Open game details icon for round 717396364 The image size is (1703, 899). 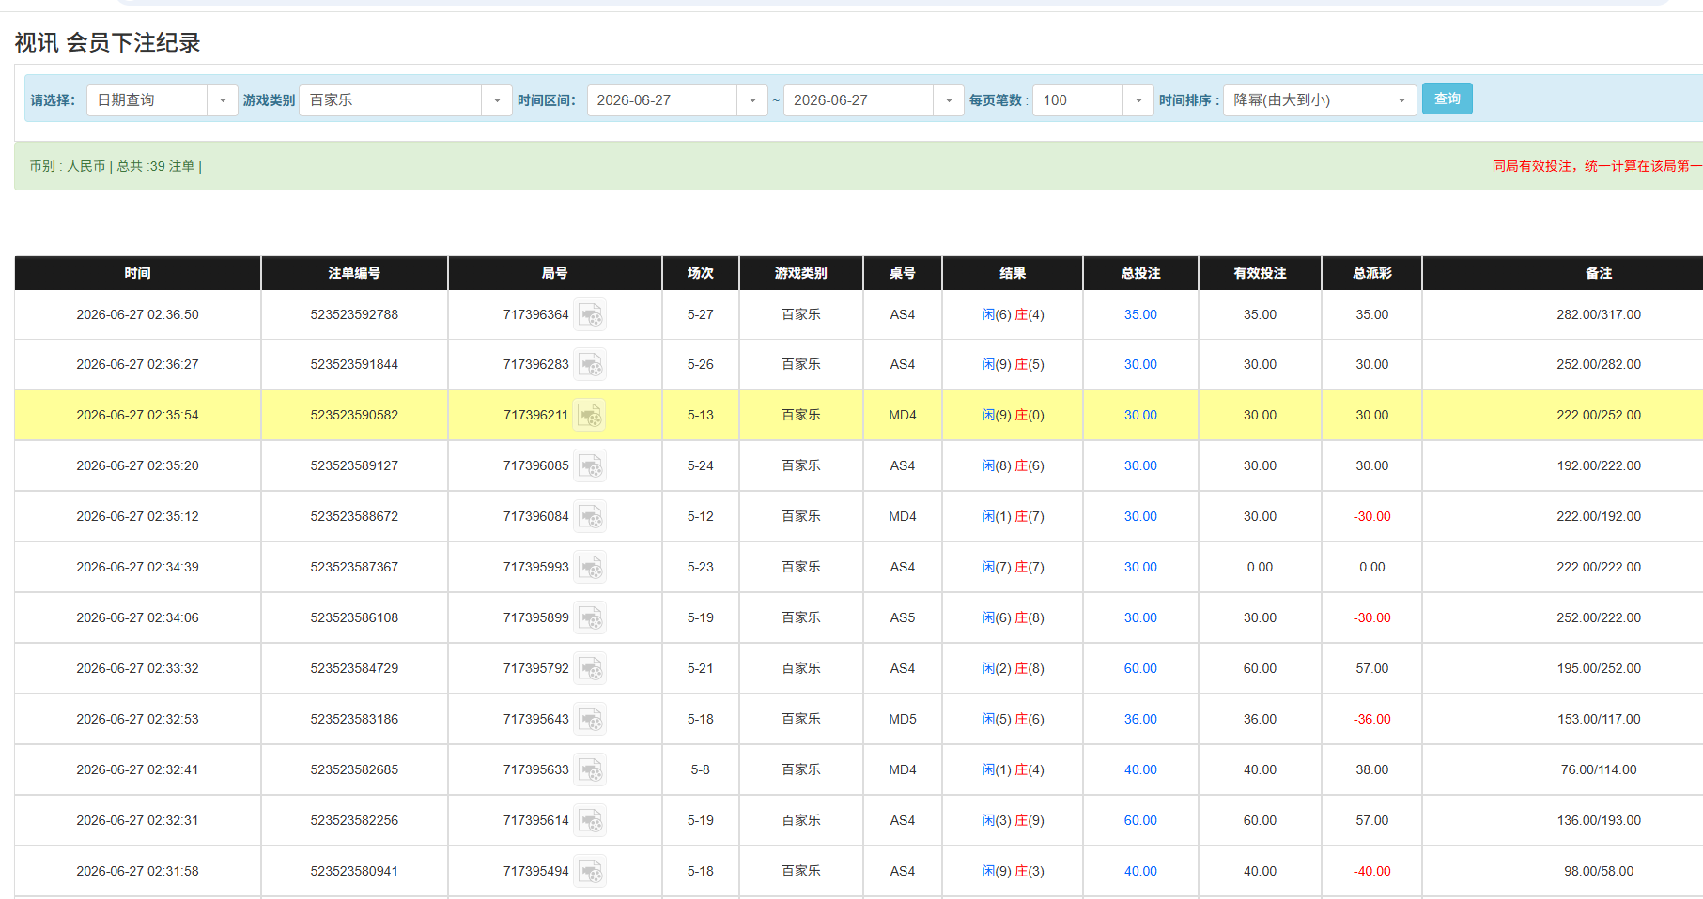pos(590,315)
